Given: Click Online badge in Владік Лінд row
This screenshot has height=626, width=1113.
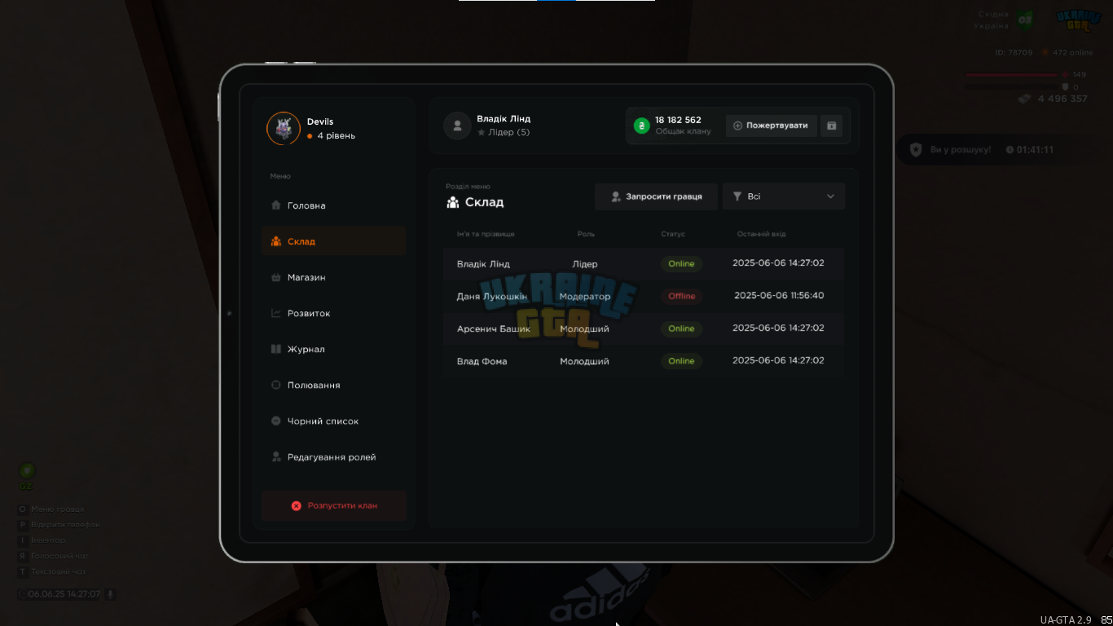Looking at the screenshot, I should point(681,264).
